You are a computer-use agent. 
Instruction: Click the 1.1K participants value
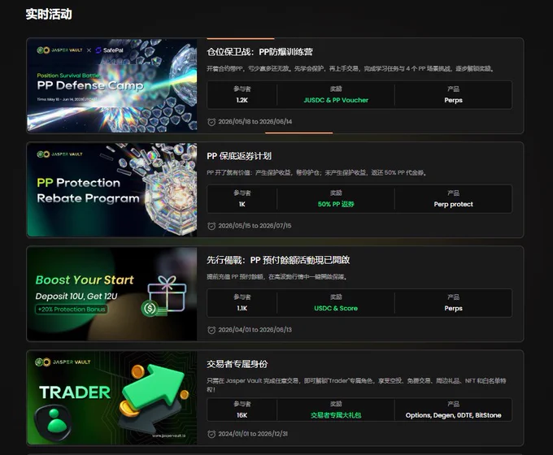point(242,308)
